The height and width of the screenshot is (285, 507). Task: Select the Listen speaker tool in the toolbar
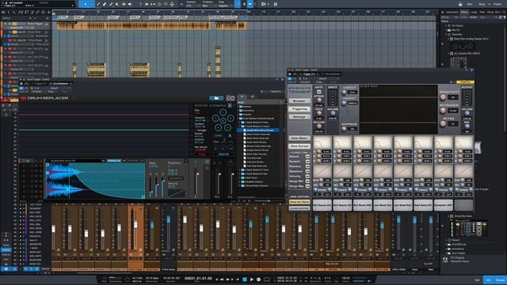click(x=130, y=4)
